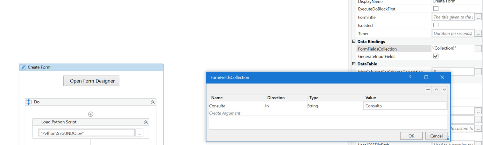
Task: Move argument up with the up arrow
Action: click(436, 89)
